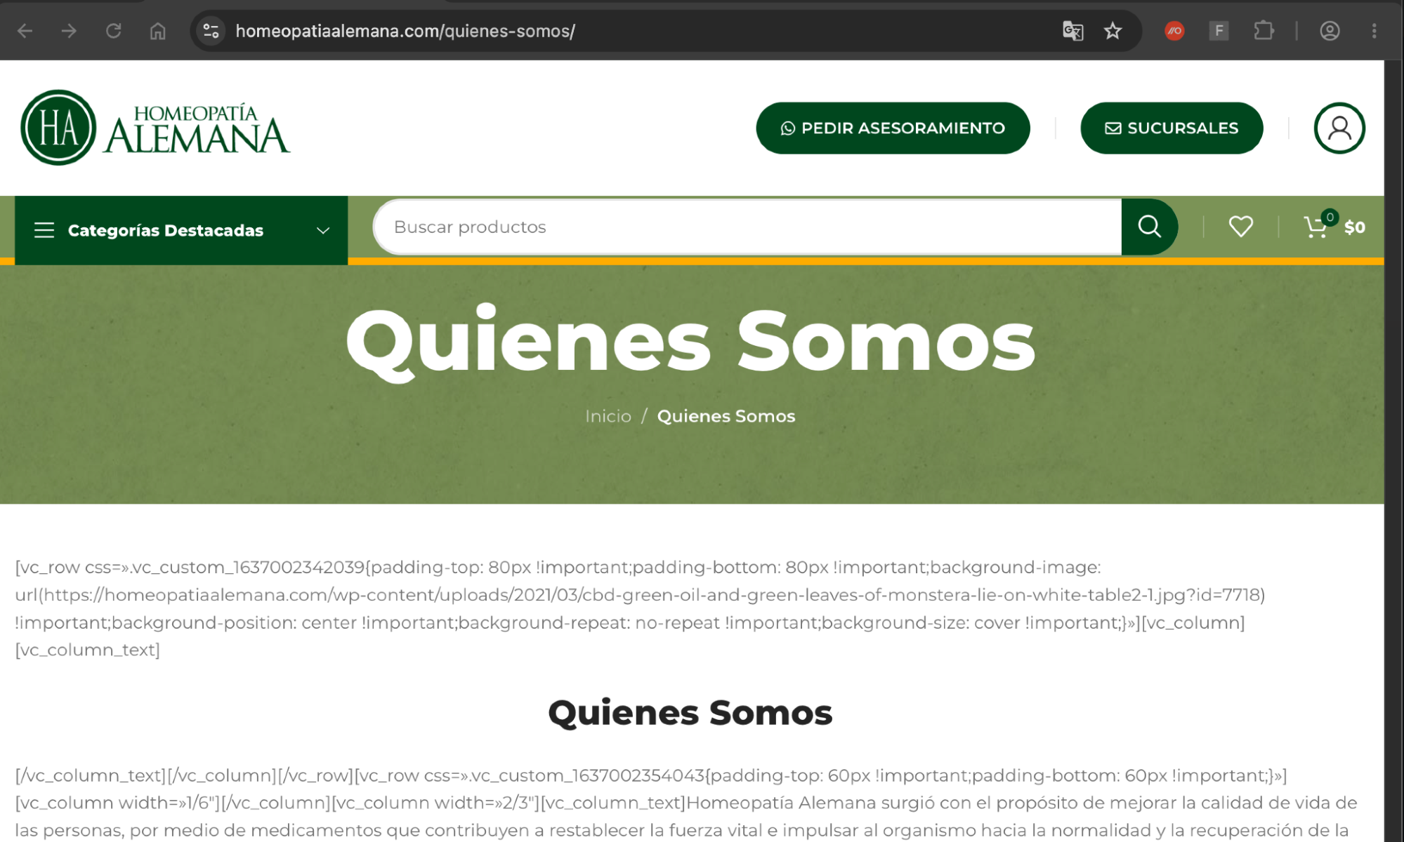Click Sucursales button
Viewport: 1404px width, 842px height.
(1172, 128)
